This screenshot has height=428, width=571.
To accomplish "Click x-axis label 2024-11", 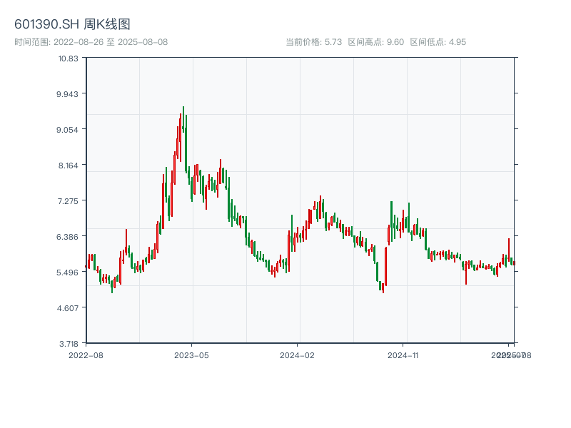I will point(403,355).
